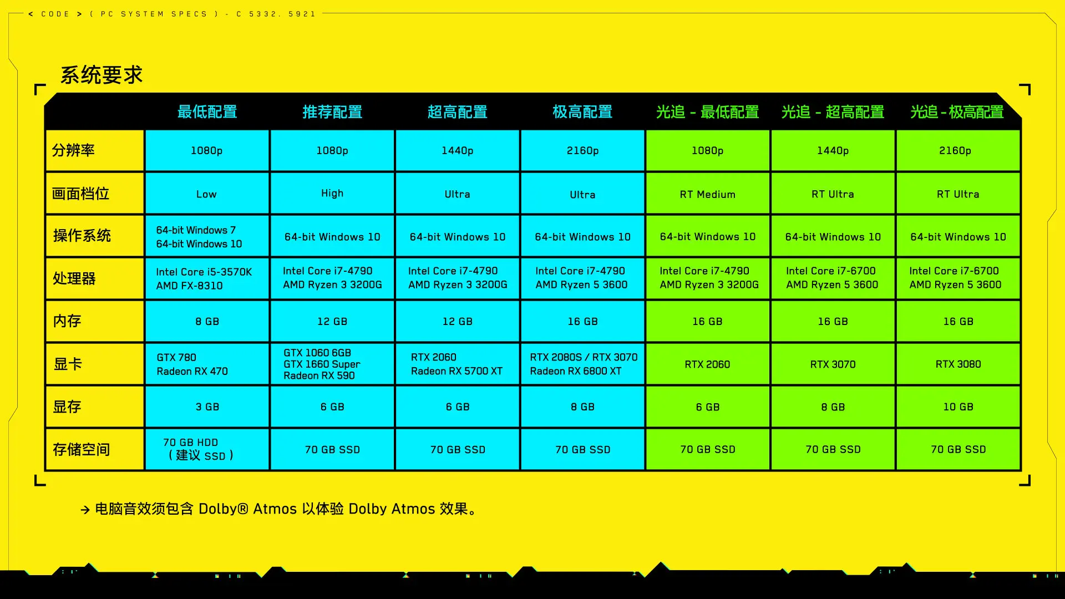The image size is (1065, 599).
Task: Toggle the 分辨率 row visibility
Action: [96, 151]
